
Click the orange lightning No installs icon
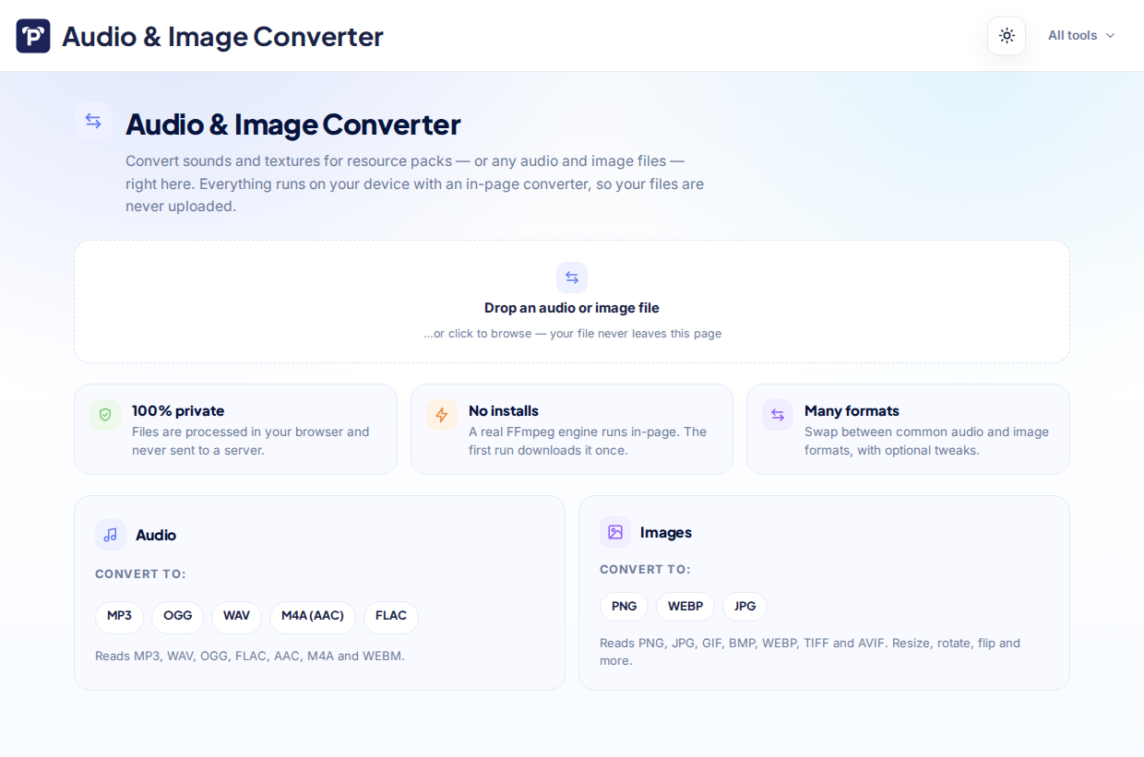442,415
